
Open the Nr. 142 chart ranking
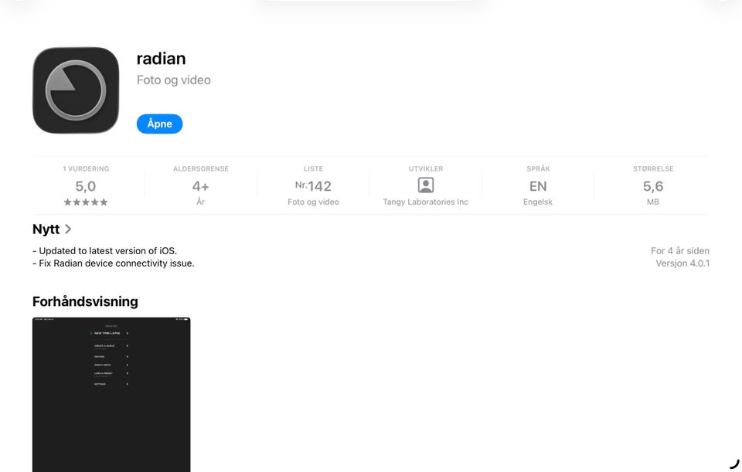[313, 186]
